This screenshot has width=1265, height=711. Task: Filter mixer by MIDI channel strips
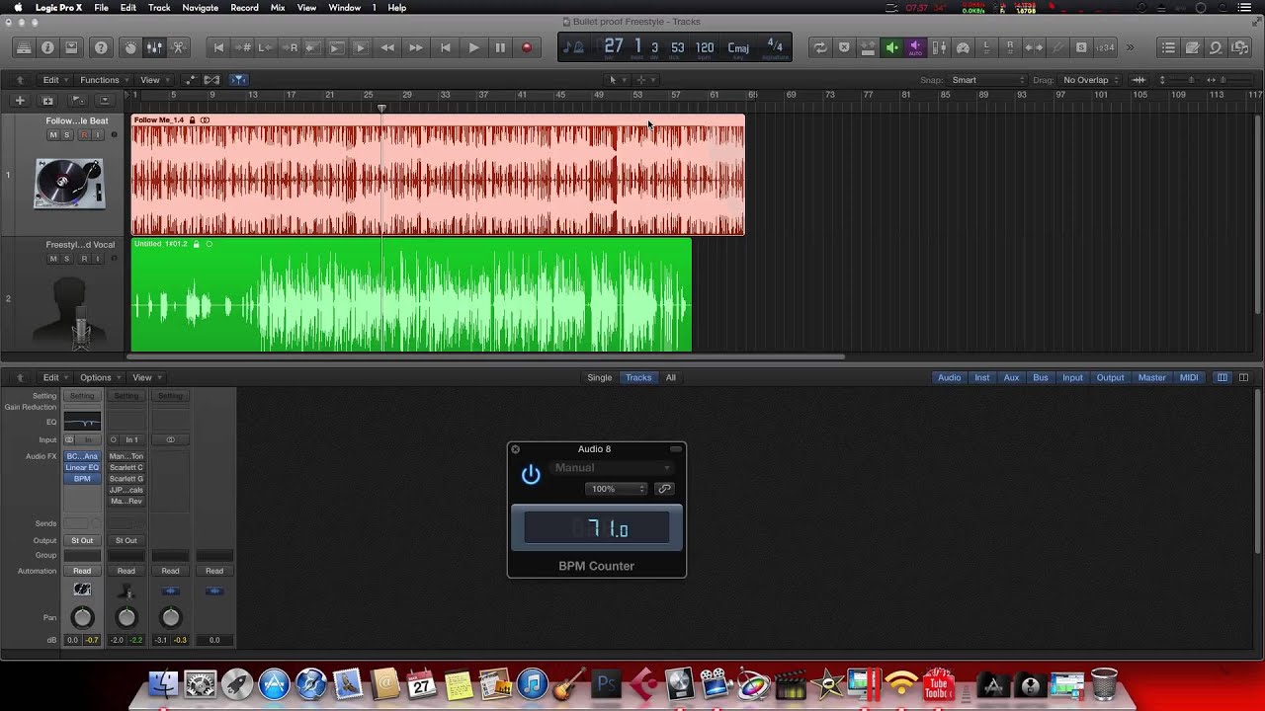tap(1189, 377)
